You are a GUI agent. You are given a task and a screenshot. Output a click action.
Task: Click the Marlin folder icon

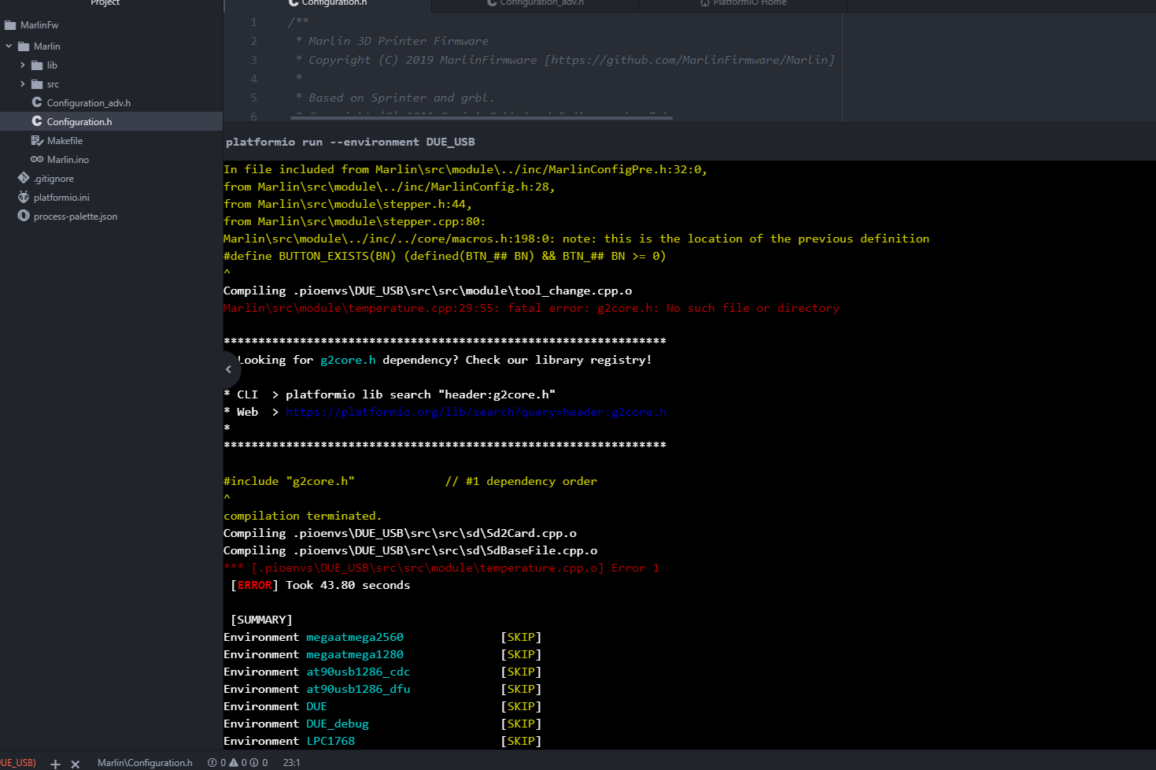click(24, 46)
